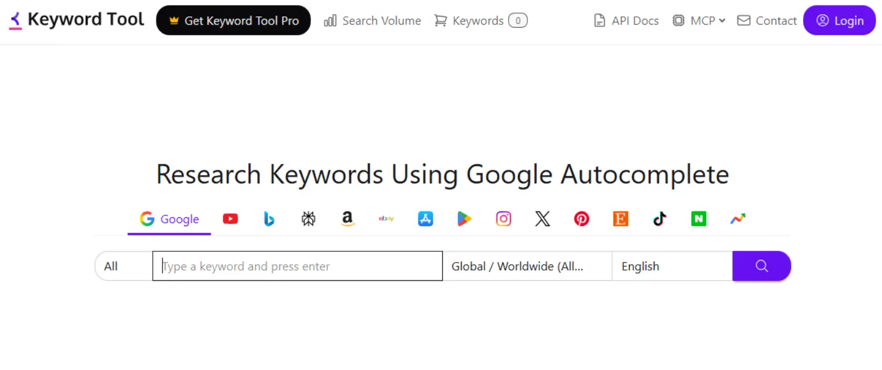Open the Search Volume page

point(373,21)
